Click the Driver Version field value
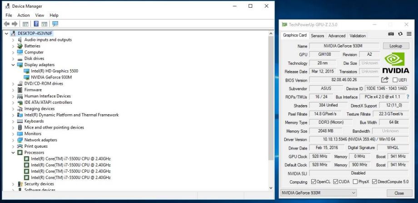 [x=359, y=139]
